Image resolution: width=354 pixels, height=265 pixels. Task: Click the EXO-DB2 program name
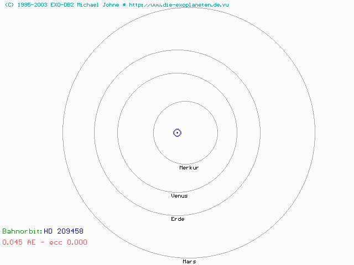(61, 4)
